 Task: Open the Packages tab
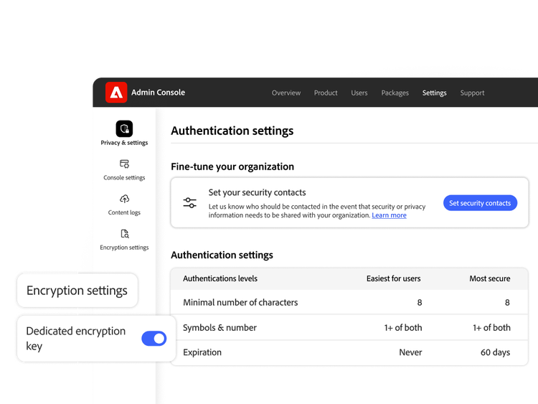click(395, 93)
